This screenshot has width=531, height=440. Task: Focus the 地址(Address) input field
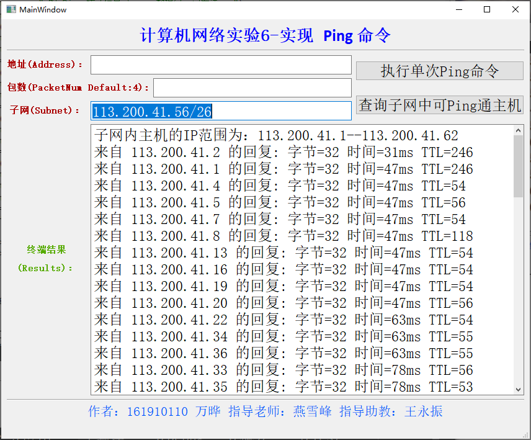[221, 65]
